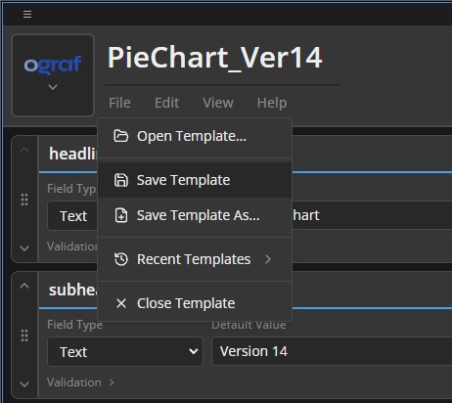The width and height of the screenshot is (452, 403).
Task: Click the X icon beside Close Template
Action: 121,303
